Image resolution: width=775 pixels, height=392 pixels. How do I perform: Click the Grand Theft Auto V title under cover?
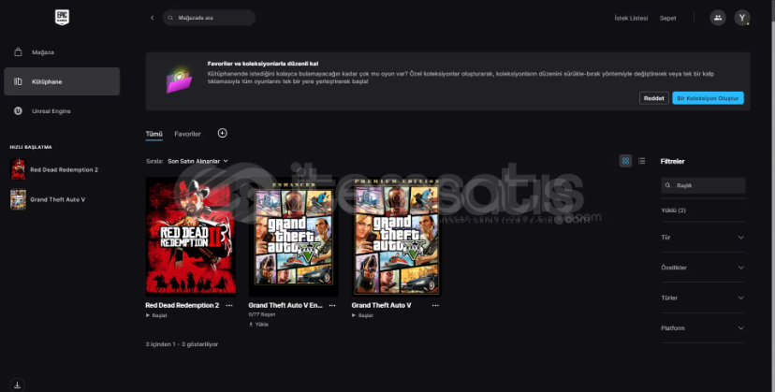[381, 306]
